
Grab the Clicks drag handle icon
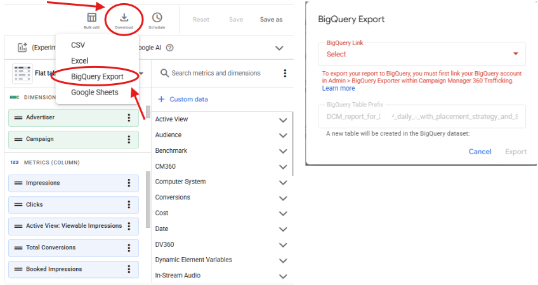pos(18,204)
